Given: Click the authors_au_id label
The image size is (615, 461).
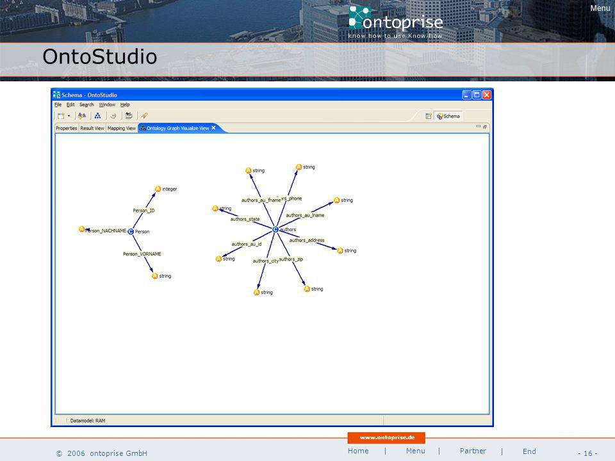Looking at the screenshot, I should click(x=246, y=244).
